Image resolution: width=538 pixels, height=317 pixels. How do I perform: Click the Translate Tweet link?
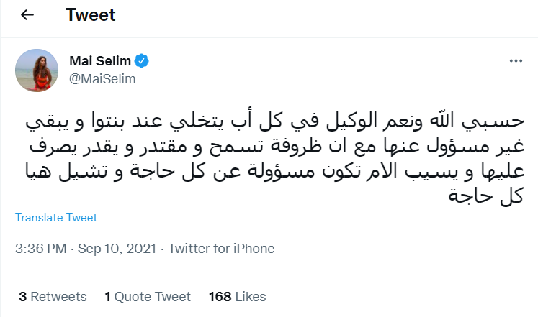(56, 218)
